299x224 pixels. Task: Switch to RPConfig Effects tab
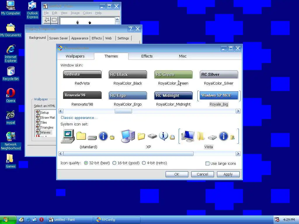click(147, 56)
